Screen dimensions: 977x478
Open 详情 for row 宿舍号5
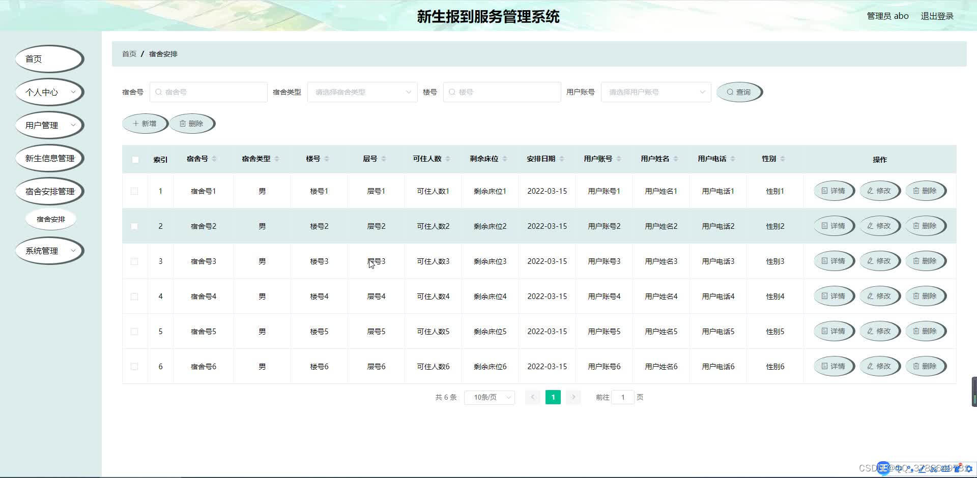tap(834, 331)
